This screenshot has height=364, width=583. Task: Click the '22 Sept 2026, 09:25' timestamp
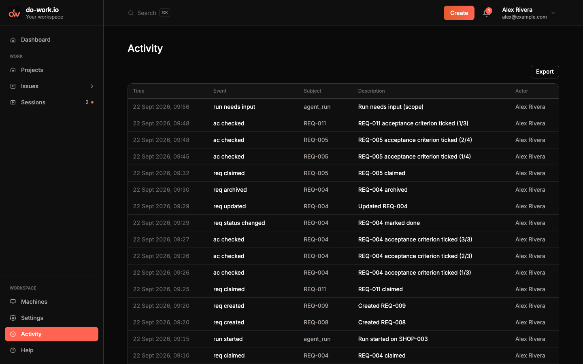click(161, 289)
